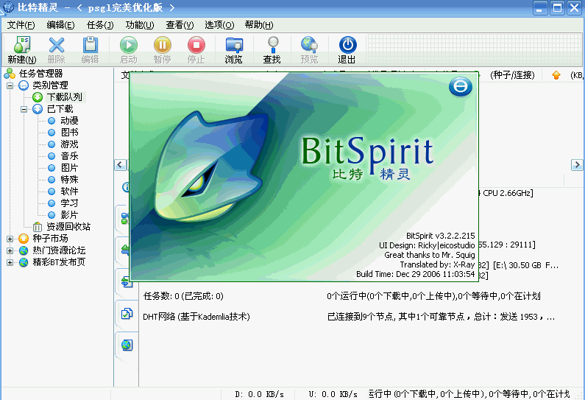Select 下载队列 download queue item
The width and height of the screenshot is (585, 400).
coord(65,97)
